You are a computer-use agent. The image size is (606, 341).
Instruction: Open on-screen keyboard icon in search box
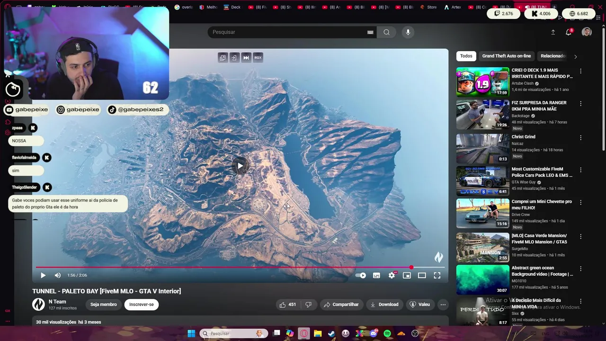click(x=370, y=32)
